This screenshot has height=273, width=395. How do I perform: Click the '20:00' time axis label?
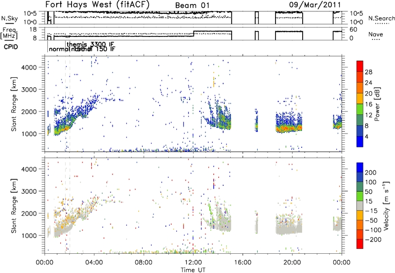point(292,263)
